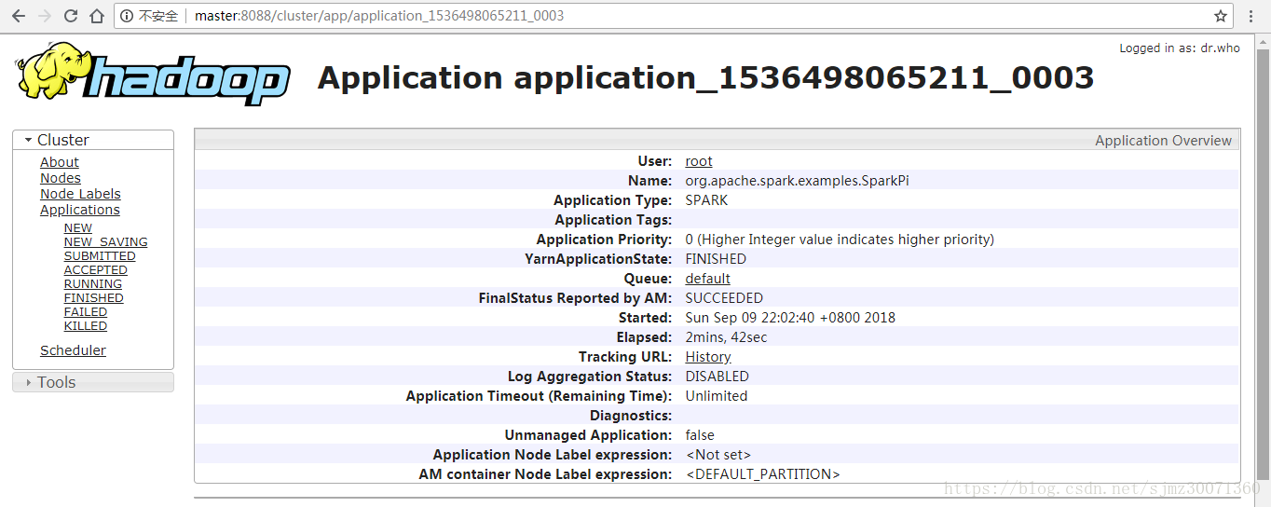
Task: Click the Hadoop elephant logo
Action: [x=152, y=72]
